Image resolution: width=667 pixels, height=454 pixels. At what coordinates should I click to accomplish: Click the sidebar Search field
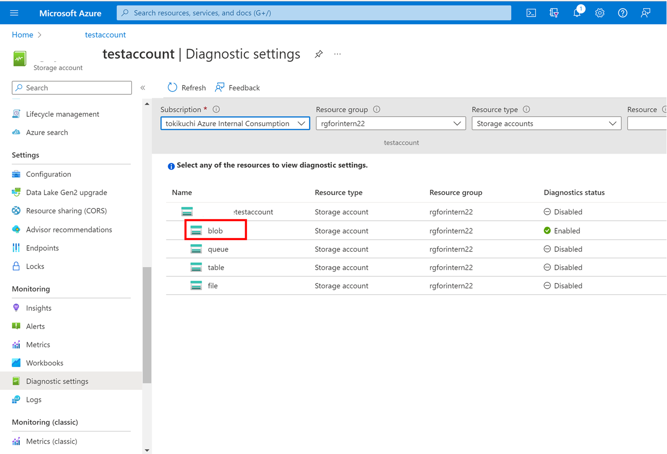click(x=72, y=88)
